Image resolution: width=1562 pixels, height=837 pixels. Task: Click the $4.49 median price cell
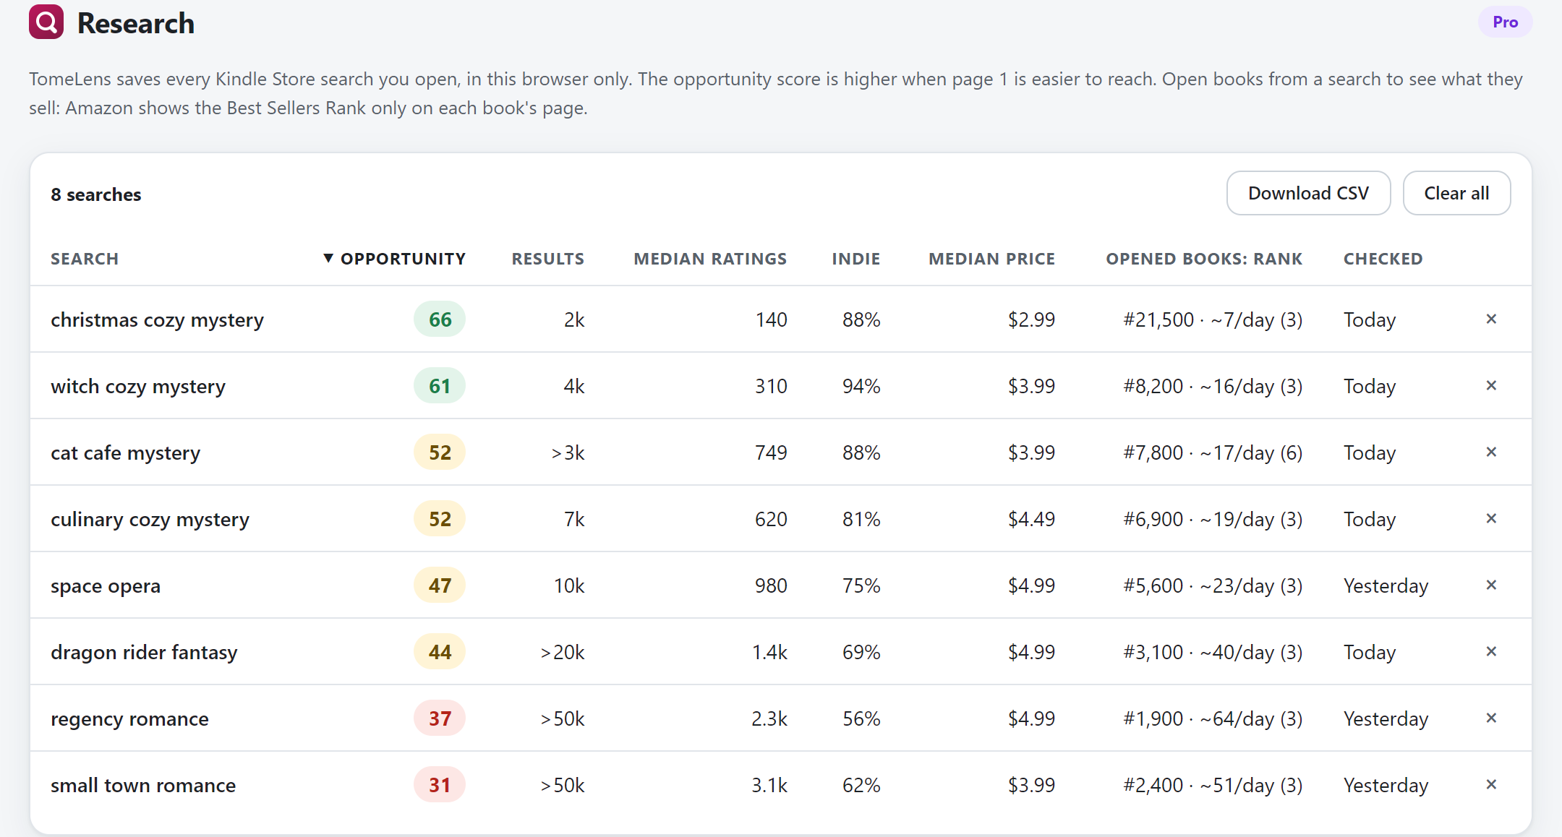tap(1032, 519)
